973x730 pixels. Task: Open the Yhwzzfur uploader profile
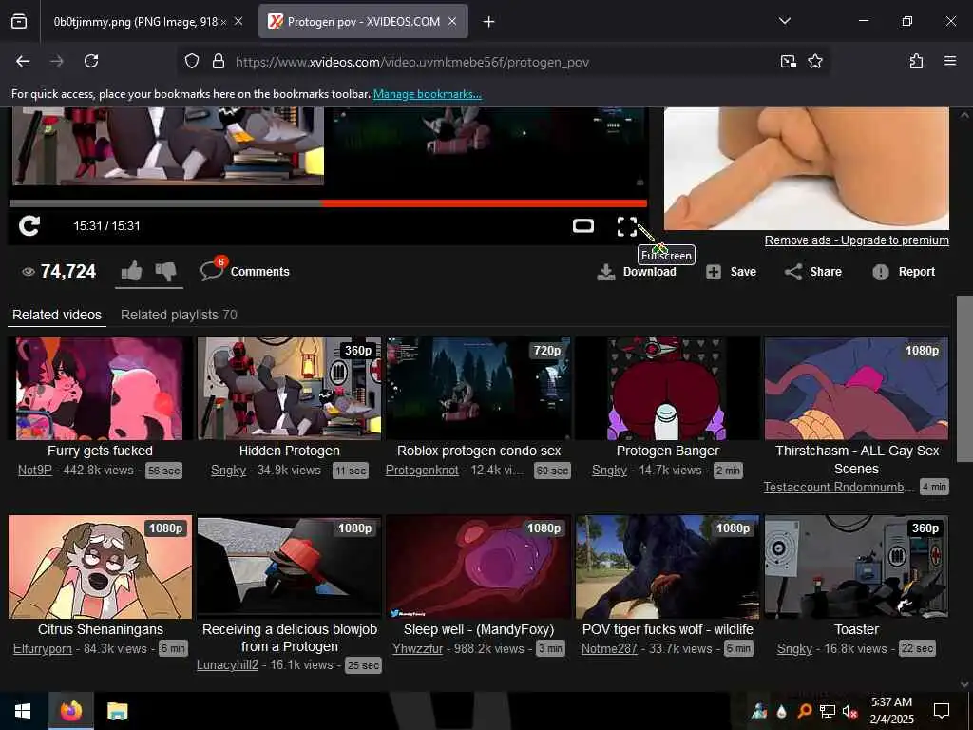point(418,648)
